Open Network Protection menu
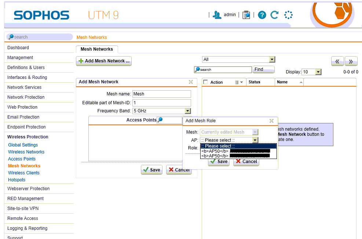The height and width of the screenshot is (239, 362). [26, 97]
